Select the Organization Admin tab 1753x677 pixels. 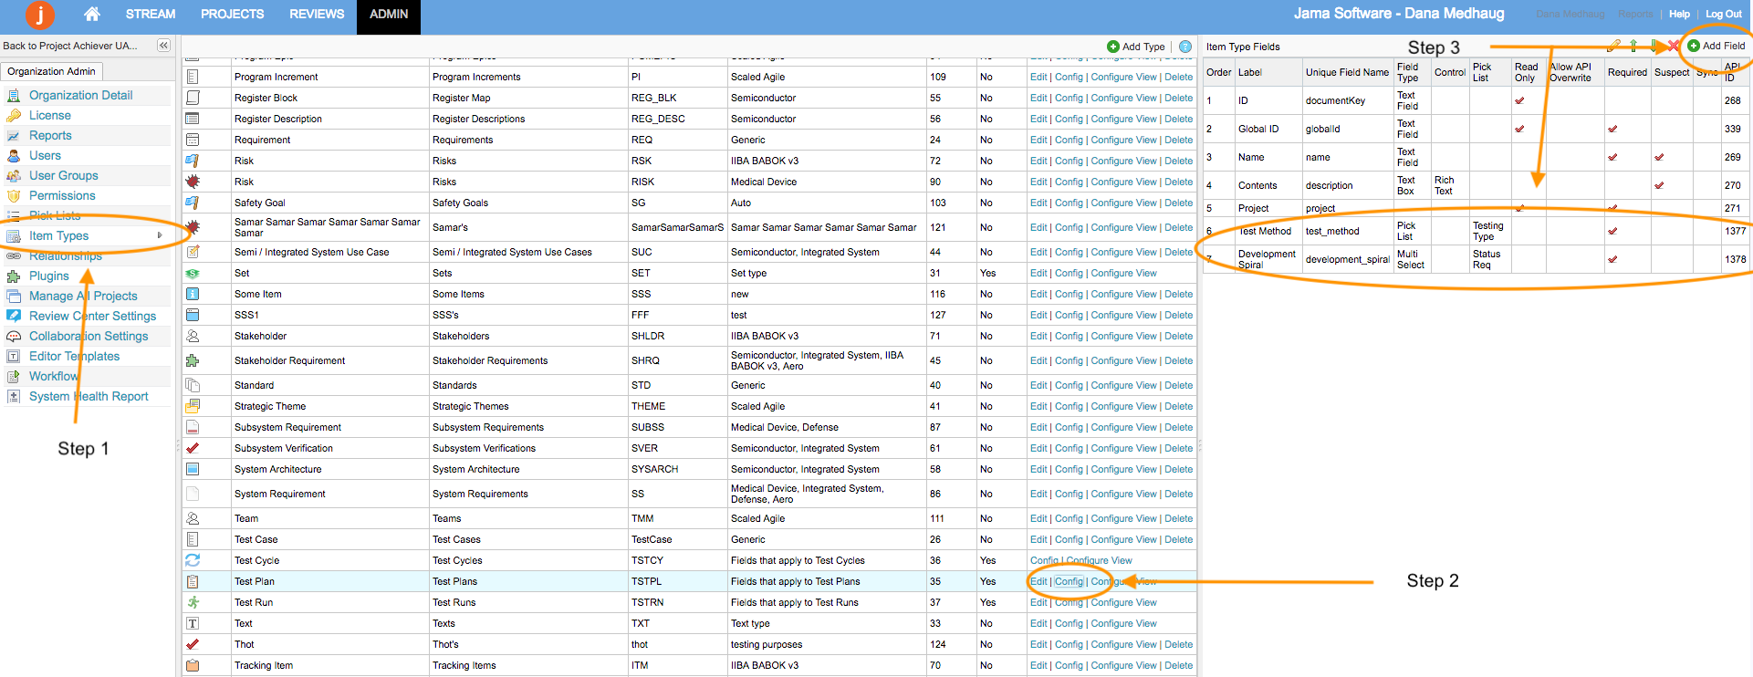pos(51,71)
